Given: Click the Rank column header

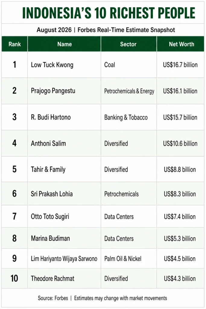Looking at the screenshot, I should tap(14, 44).
